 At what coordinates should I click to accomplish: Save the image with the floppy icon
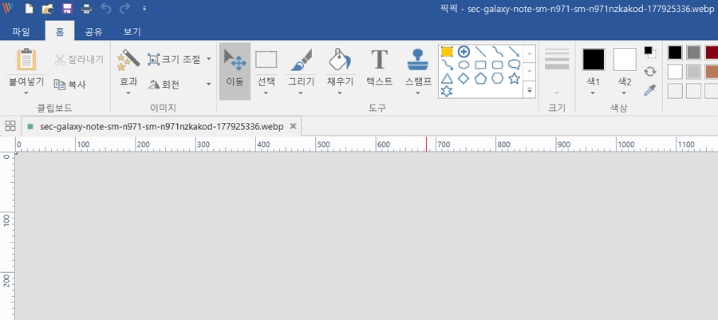(67, 8)
